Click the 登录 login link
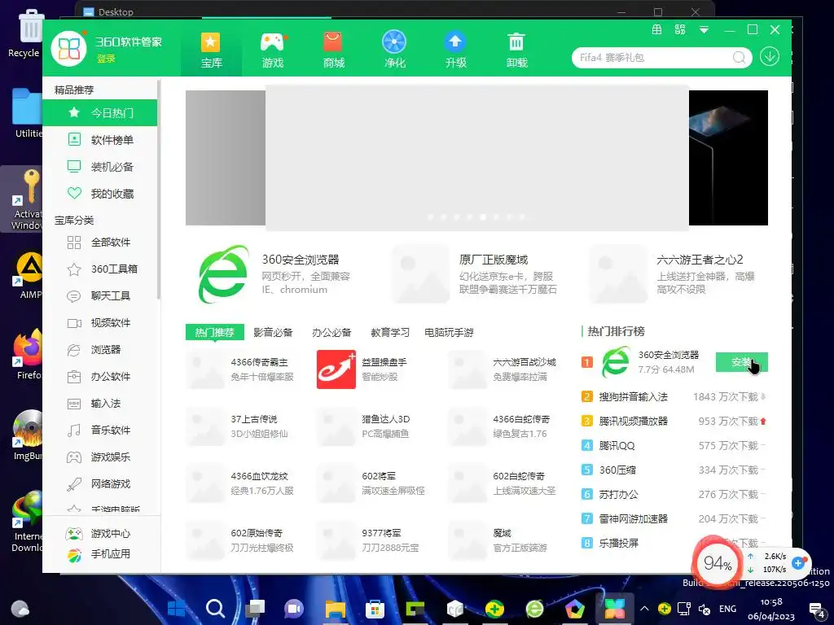Image resolution: width=834 pixels, height=625 pixels. [x=106, y=59]
